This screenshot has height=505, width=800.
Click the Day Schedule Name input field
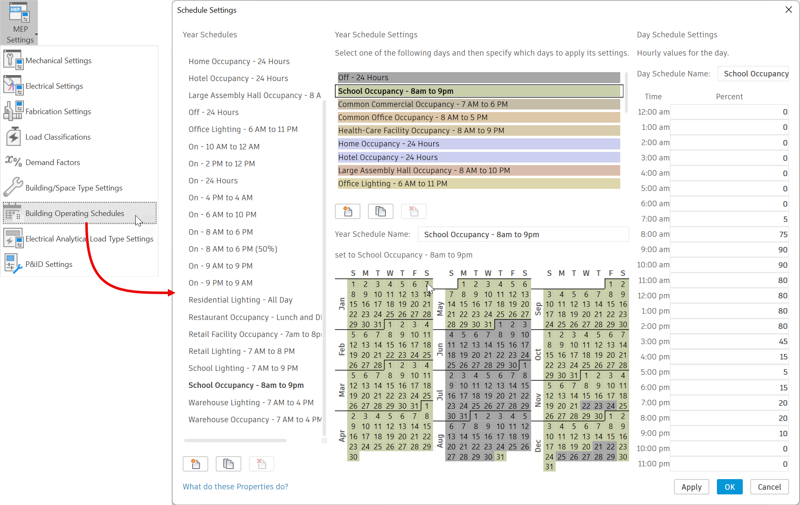click(753, 74)
